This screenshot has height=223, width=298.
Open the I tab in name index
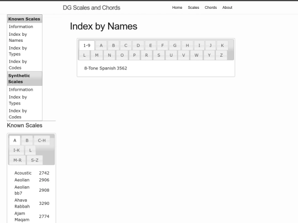(199, 46)
